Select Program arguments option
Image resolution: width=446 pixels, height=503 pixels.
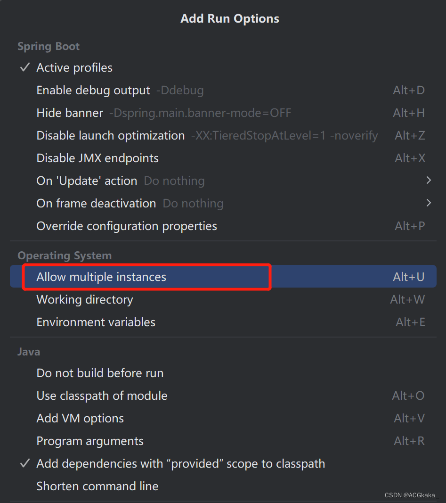coord(89,441)
